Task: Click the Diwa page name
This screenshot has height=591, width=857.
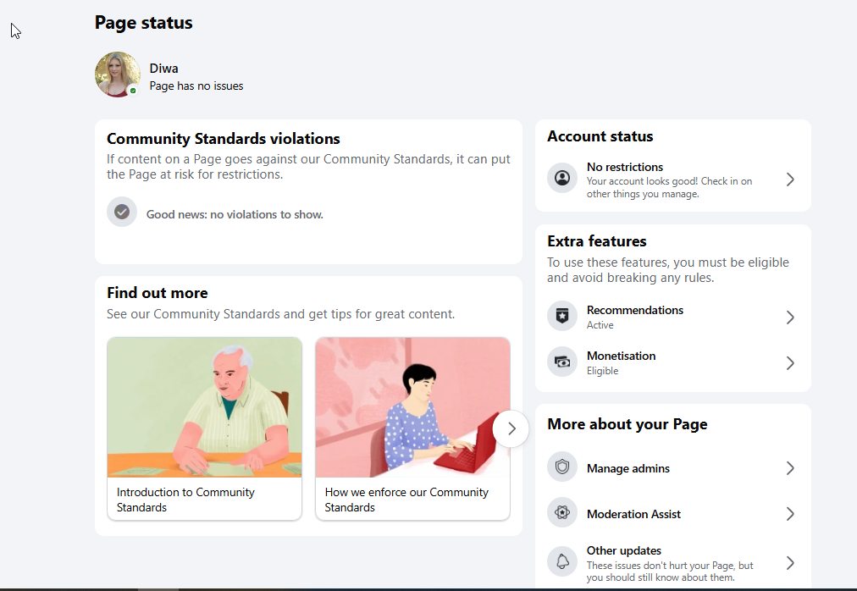Action: click(164, 69)
